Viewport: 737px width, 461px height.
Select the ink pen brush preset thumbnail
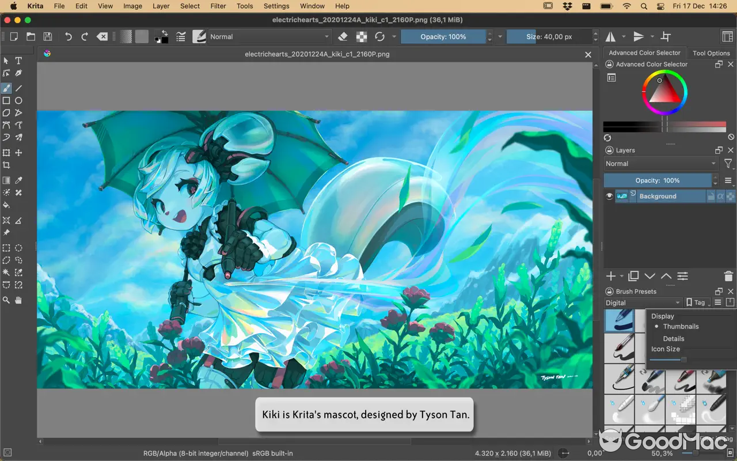click(620, 321)
